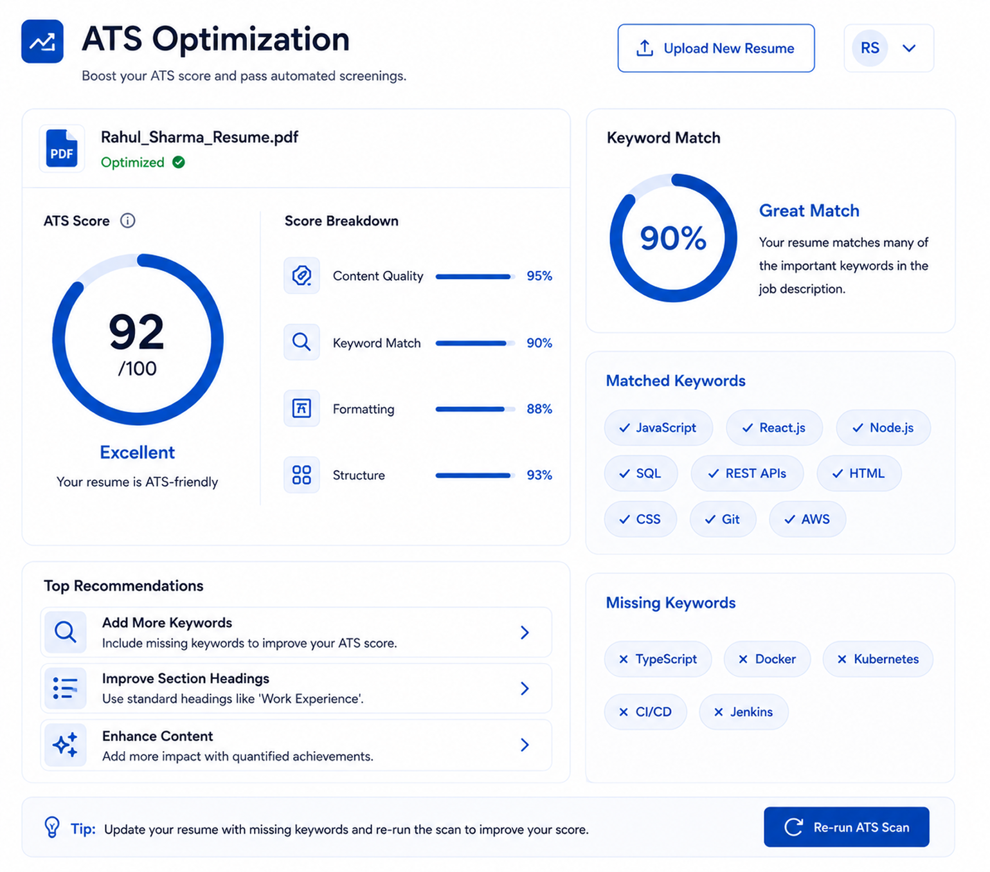This screenshot has width=990, height=872.
Task: Expand the user account dropdown chevron
Action: point(909,48)
